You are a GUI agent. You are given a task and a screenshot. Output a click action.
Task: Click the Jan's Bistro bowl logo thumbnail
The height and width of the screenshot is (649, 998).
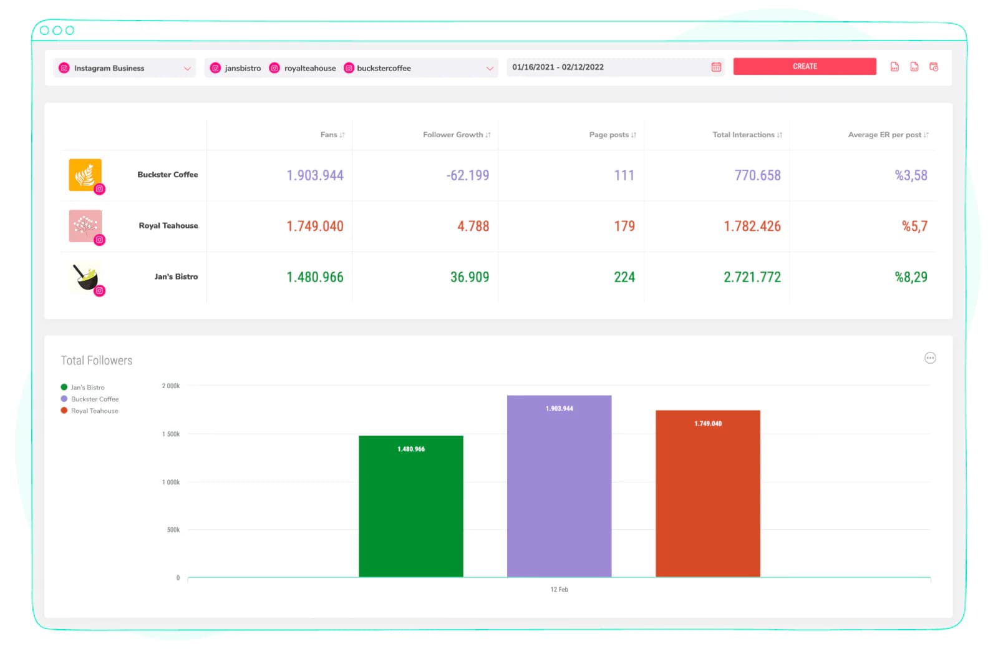click(85, 277)
